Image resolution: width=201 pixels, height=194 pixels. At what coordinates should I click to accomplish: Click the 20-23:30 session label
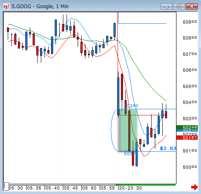click(x=130, y=188)
